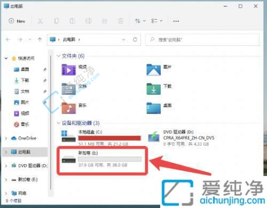Screen dimensions: 267x208
Task: Select 桌面 in quick access sidebar
Action: (x=25, y=69)
